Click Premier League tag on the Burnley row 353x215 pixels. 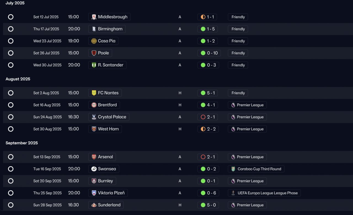pos(247,181)
